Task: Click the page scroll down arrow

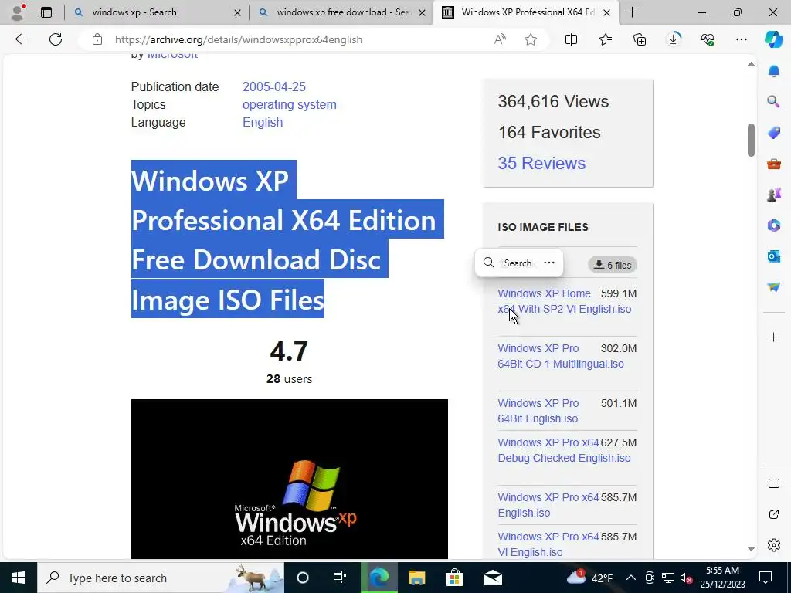Action: [751, 549]
